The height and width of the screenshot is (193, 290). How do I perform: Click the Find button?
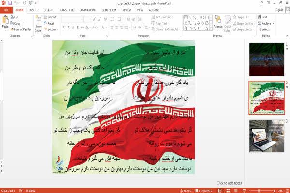tap(262, 17)
